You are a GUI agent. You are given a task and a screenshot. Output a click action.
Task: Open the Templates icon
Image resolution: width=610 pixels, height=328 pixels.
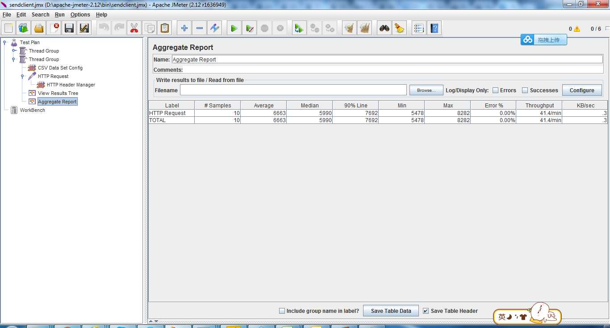tap(24, 29)
